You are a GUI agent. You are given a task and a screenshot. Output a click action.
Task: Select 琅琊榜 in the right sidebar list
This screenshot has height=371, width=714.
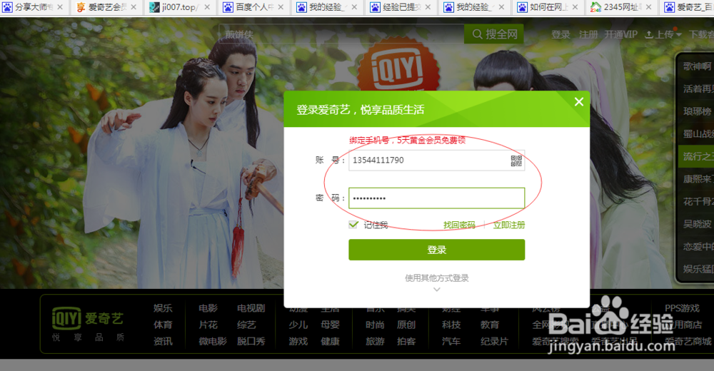[697, 111]
